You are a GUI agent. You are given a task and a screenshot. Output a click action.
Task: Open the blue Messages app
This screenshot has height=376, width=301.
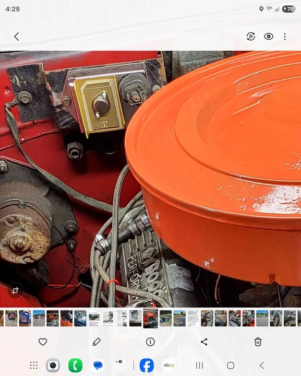[x=98, y=365]
